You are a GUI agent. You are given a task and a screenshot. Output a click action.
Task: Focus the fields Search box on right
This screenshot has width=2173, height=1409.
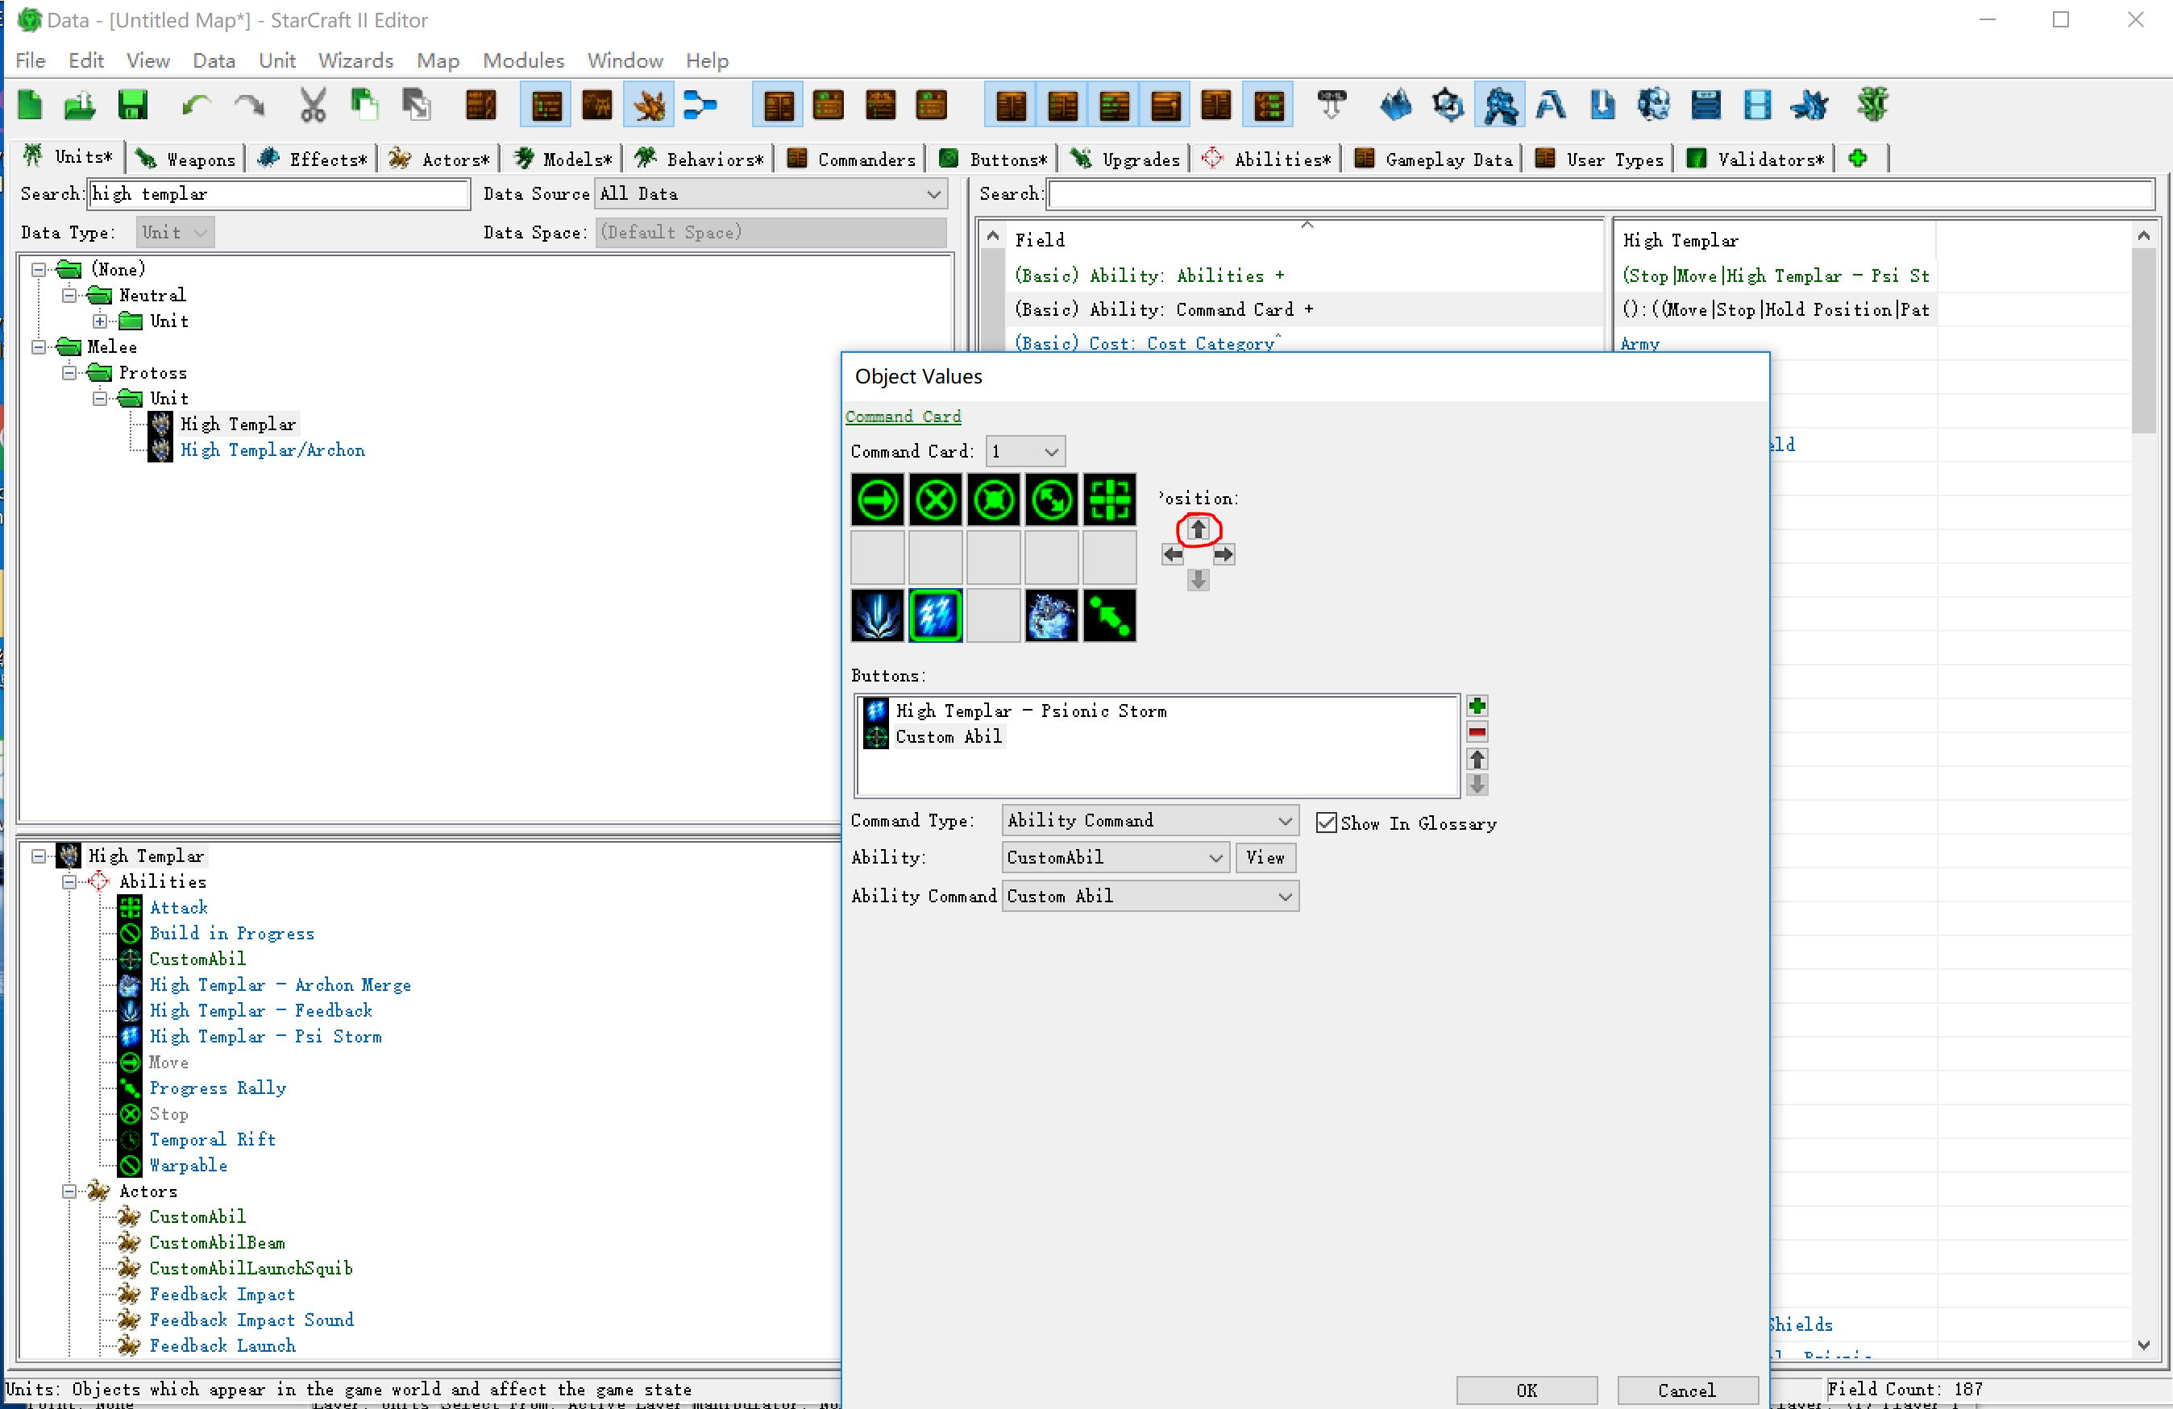(1602, 193)
